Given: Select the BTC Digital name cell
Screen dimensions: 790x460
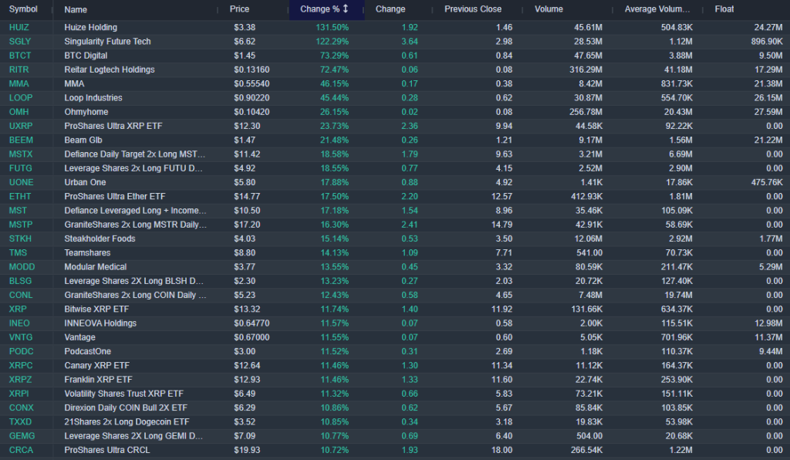Looking at the screenshot, I should coord(86,56).
